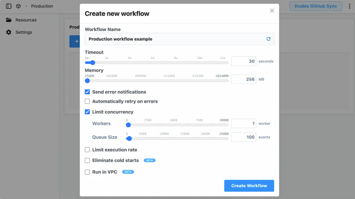This screenshot has width=355, height=199.
Task: Click the Create Workflow button
Action: [249, 186]
